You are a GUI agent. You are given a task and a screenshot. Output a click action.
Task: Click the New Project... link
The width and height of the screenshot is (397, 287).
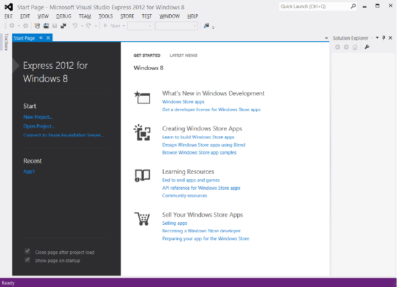tap(38, 117)
